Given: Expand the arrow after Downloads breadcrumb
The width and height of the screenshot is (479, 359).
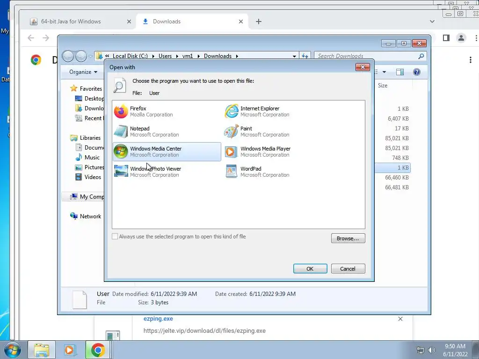Looking at the screenshot, I should [237, 56].
